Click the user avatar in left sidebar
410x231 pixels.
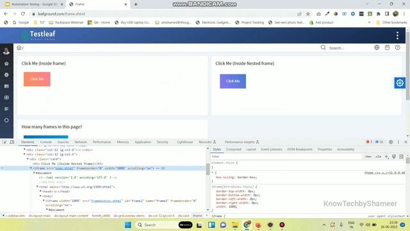pyautogui.click(x=6, y=51)
